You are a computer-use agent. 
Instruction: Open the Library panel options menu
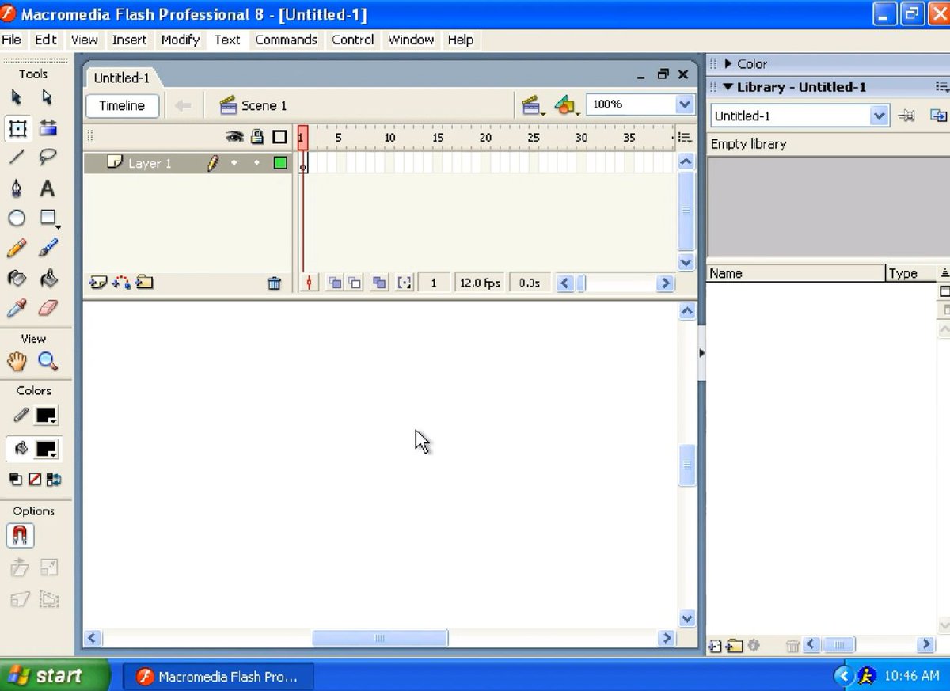941,87
